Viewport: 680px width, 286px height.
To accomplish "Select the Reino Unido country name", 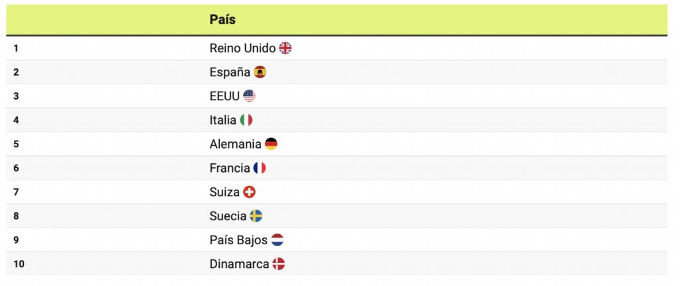I will click(x=242, y=48).
